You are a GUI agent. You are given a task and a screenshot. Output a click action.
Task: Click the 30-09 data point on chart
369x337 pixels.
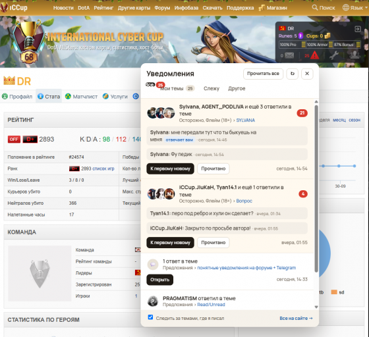(339, 166)
